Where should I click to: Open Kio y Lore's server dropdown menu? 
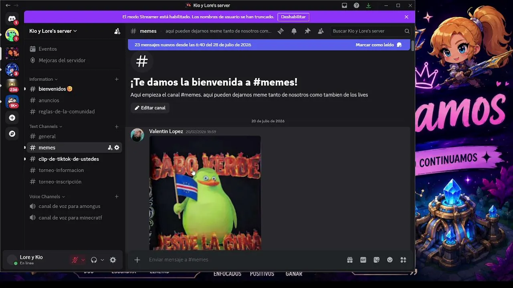coord(53,31)
